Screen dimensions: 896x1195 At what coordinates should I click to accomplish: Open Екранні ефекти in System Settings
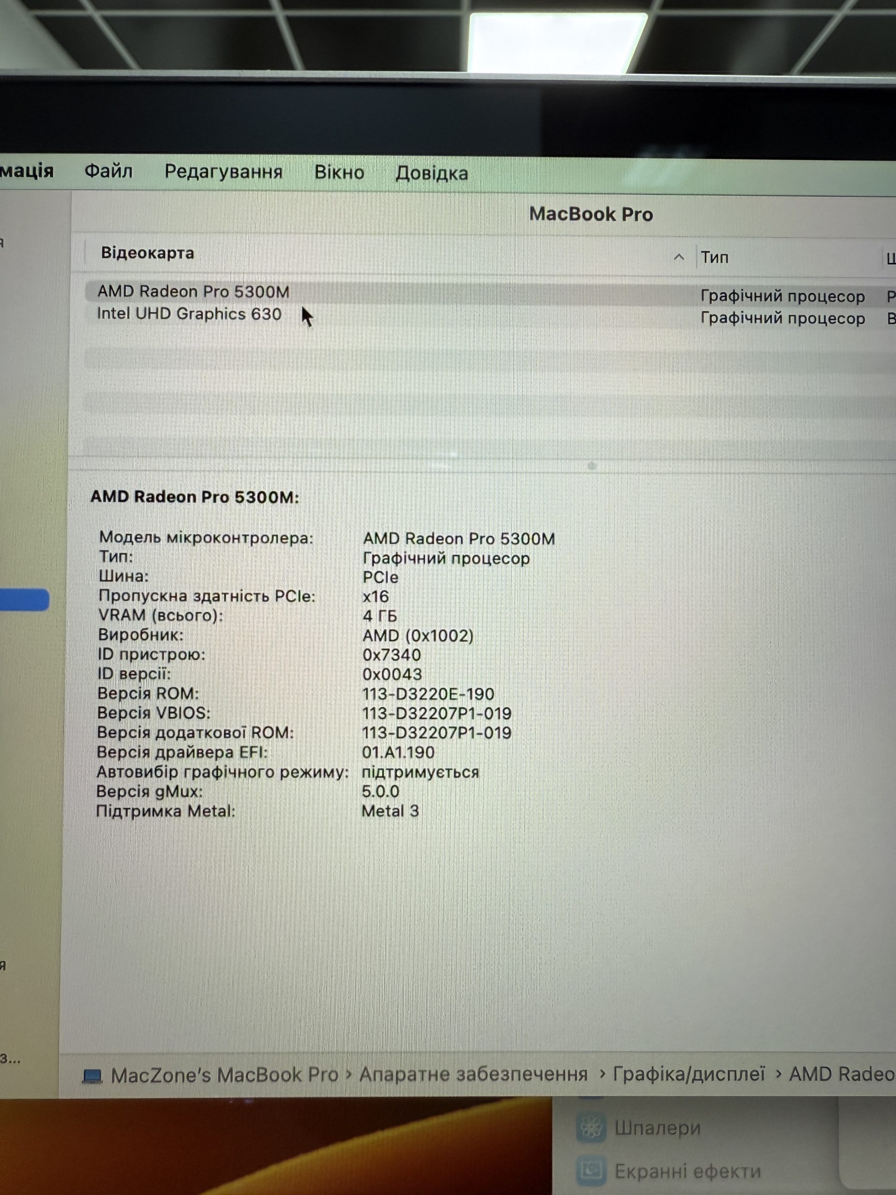687,1171
